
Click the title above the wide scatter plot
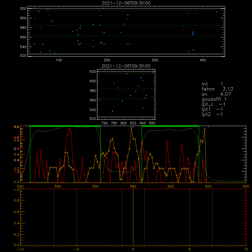126,3
